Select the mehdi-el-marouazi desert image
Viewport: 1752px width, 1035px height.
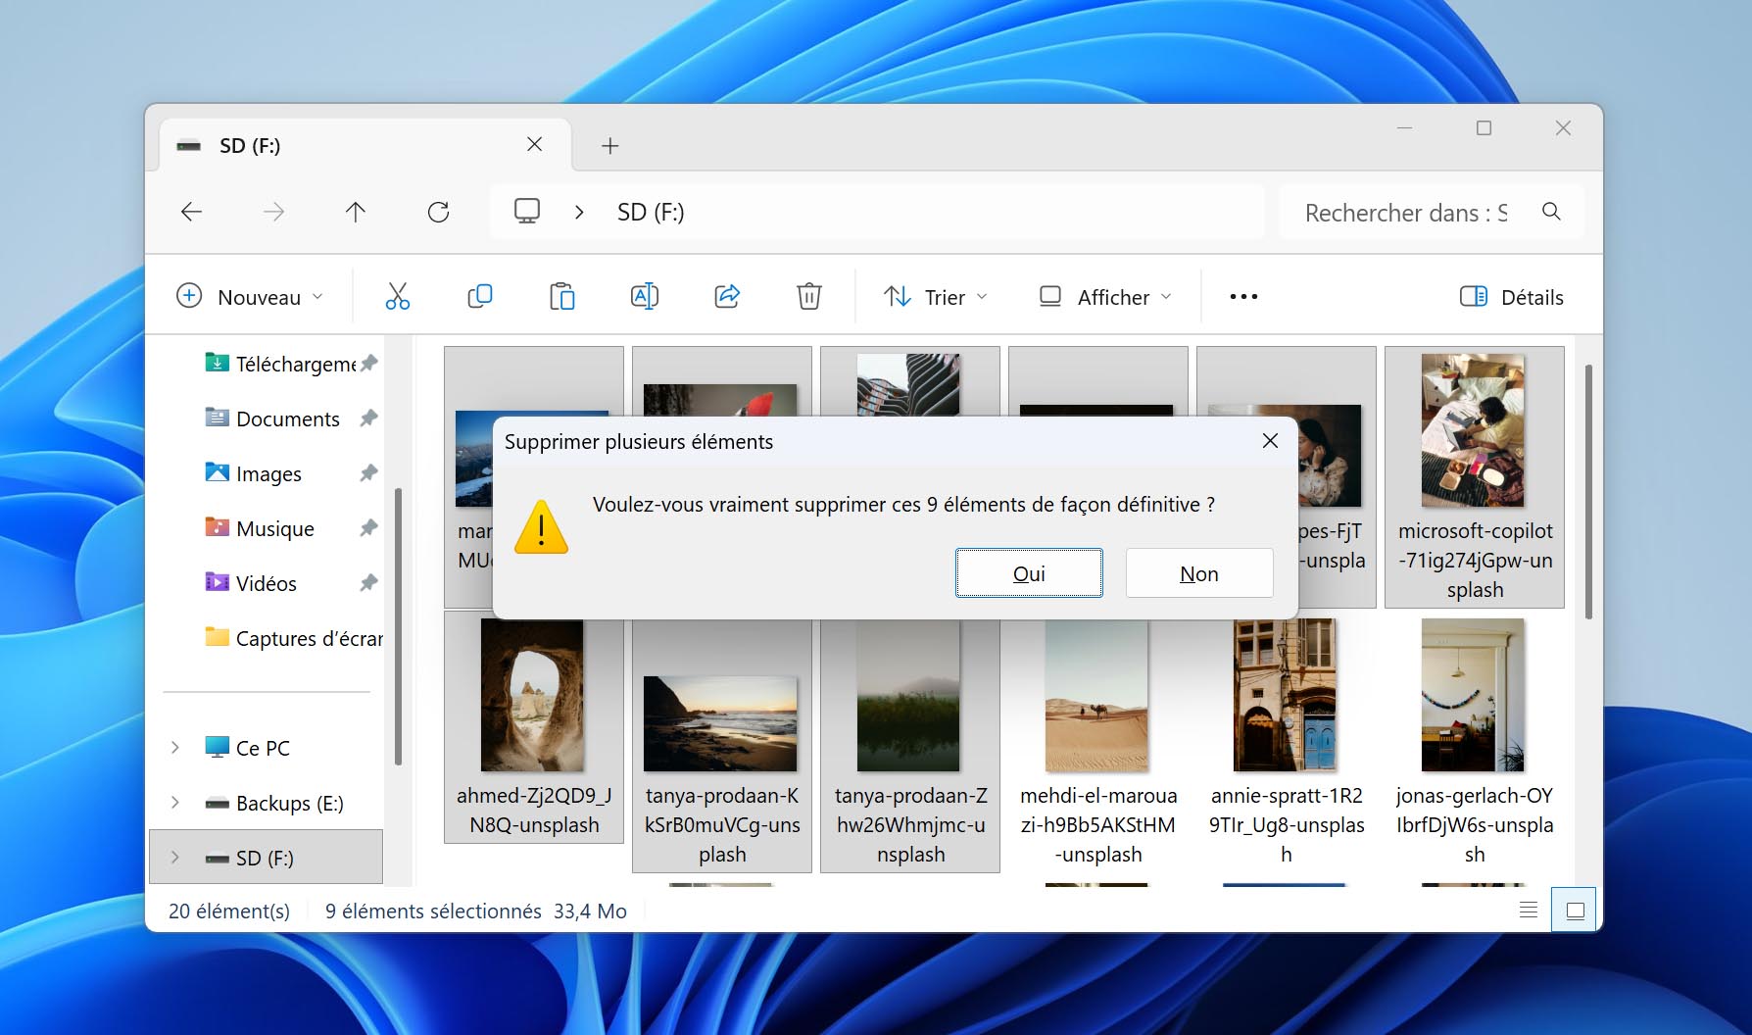[1097, 741]
